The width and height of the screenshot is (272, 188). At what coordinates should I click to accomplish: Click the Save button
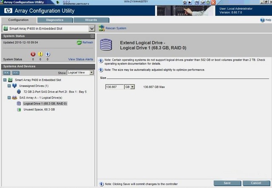227,183
